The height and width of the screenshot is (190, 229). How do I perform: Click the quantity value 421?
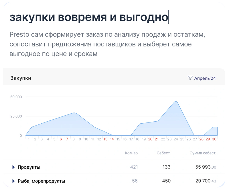tap(134, 167)
